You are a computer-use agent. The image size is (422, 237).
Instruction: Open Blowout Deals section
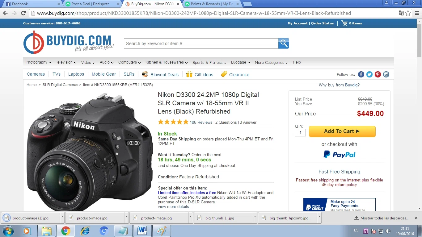pyautogui.click(x=160, y=74)
